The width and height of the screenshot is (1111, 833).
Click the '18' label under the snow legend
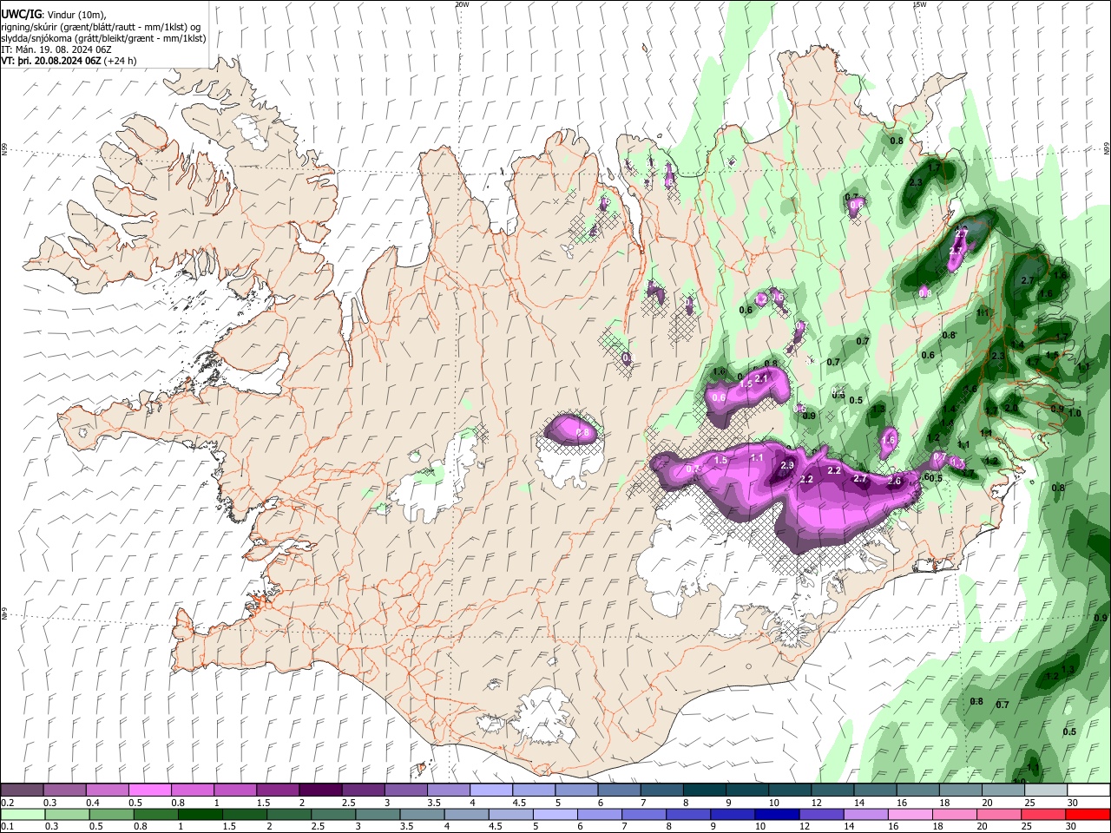coord(944,803)
